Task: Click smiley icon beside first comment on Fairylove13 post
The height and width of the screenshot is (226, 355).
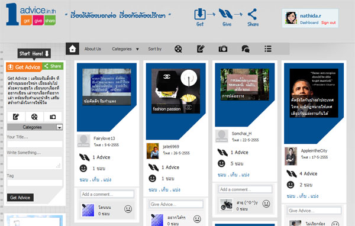Action: [128, 209]
